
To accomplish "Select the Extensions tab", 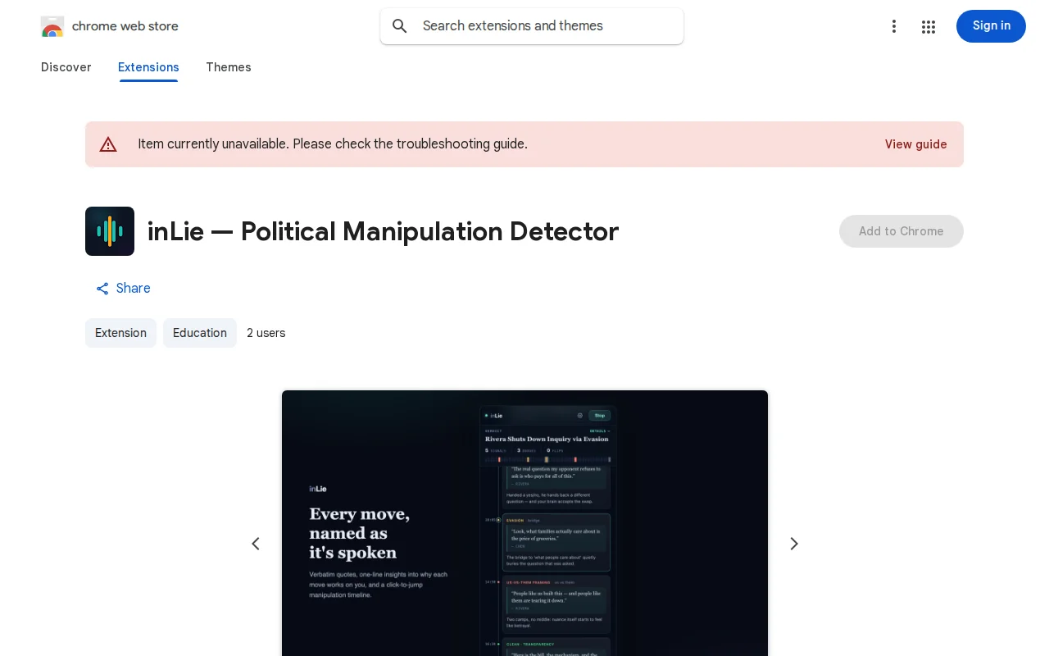I will click(x=148, y=67).
